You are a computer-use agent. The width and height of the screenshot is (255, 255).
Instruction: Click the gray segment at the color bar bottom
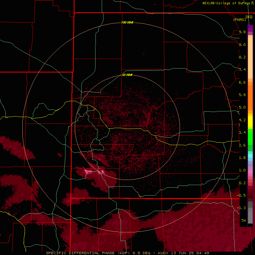[x=250, y=213]
